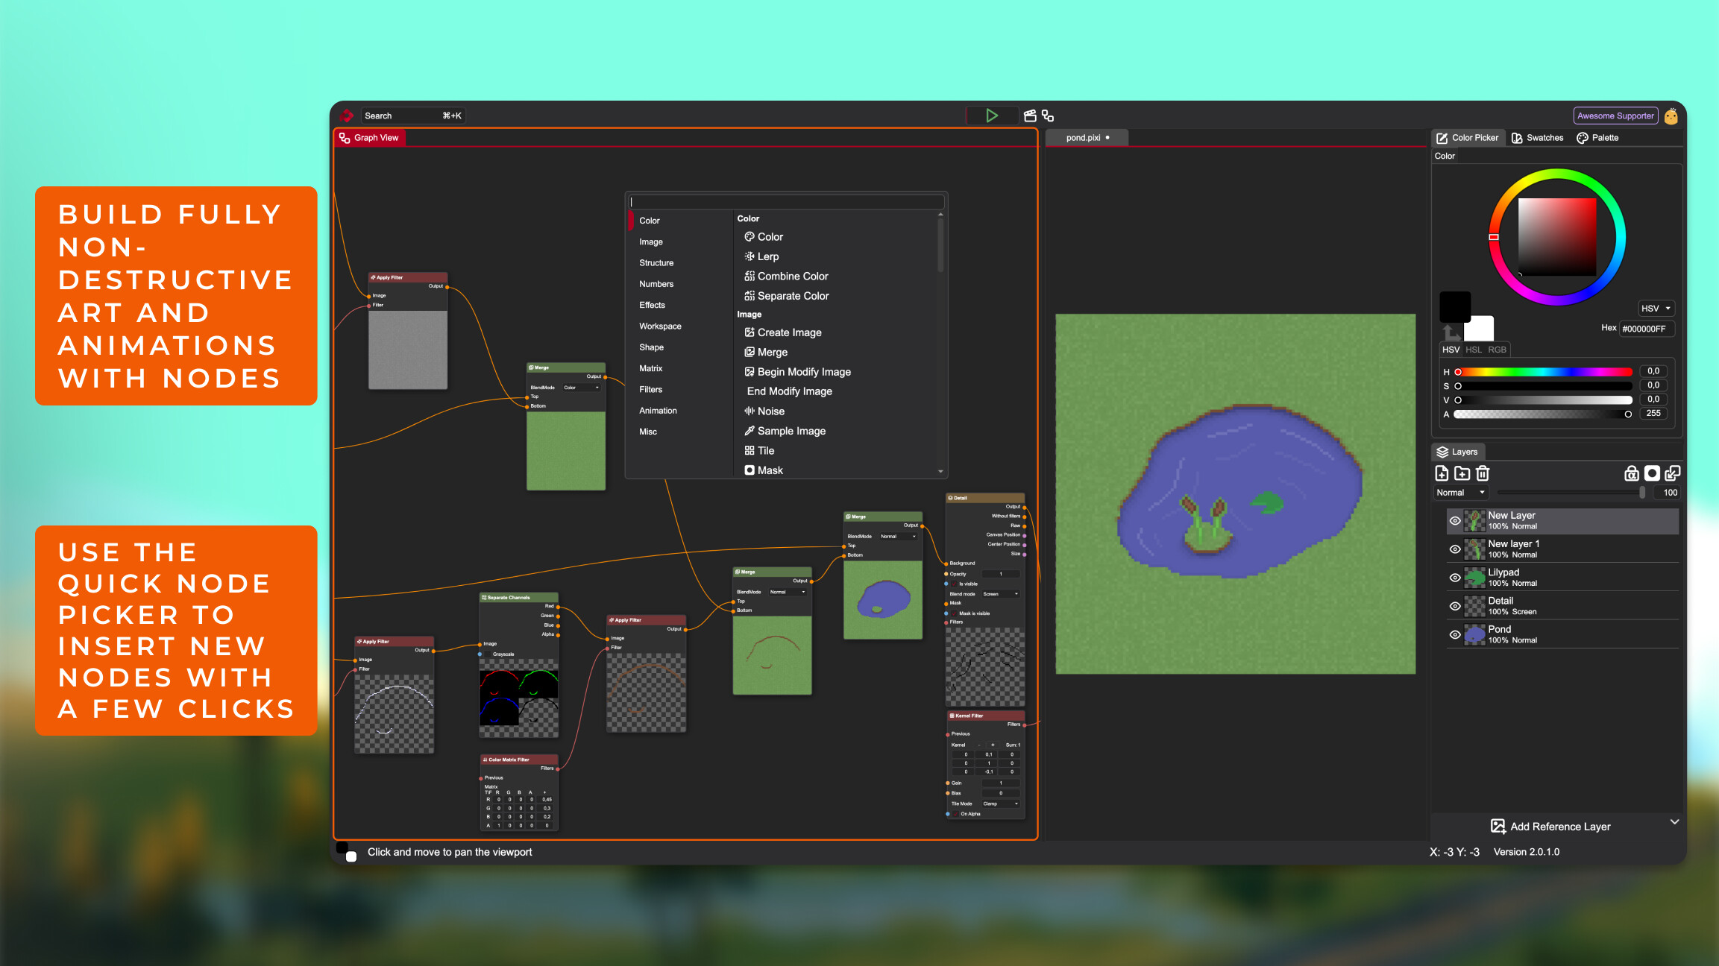1719x966 pixels.
Task: Enable the Mask is visible checkbox on Detail node
Action: pos(954,613)
